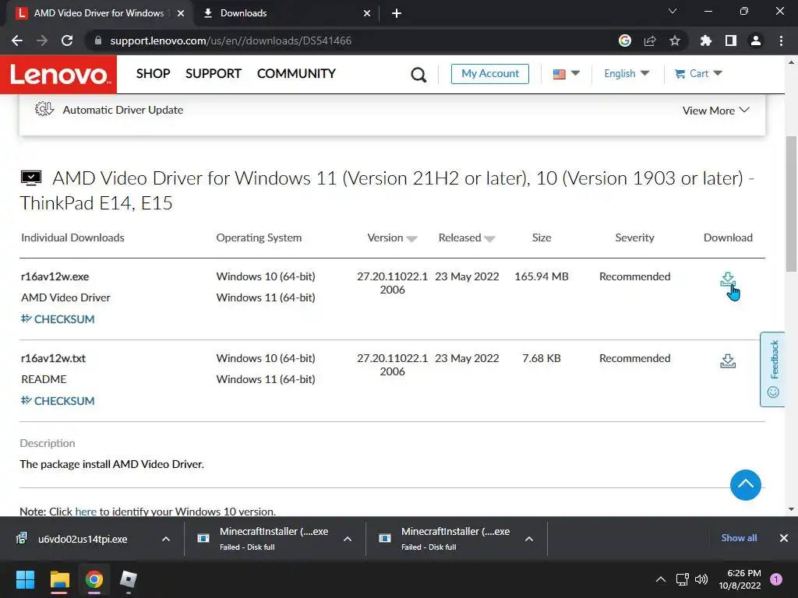Screen dimensions: 798x598
Task: Open options for u6vdo02us14tpi.exe download
Action: click(166, 539)
